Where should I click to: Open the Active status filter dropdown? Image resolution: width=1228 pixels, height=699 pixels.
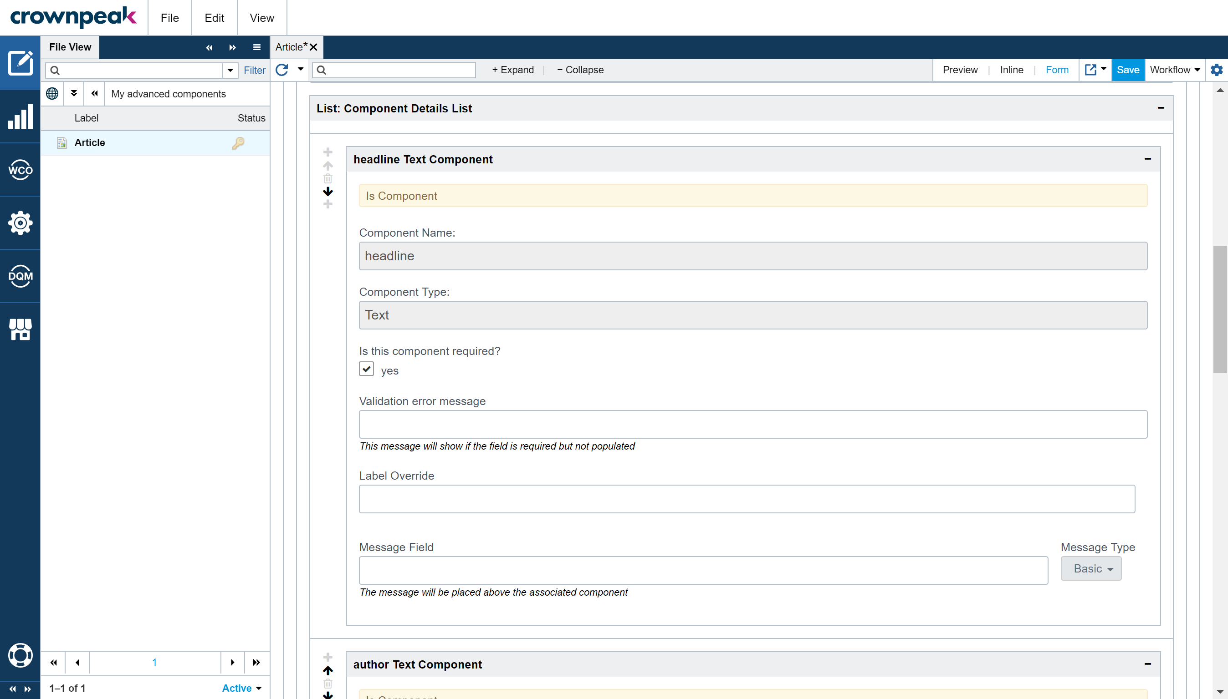point(242,688)
